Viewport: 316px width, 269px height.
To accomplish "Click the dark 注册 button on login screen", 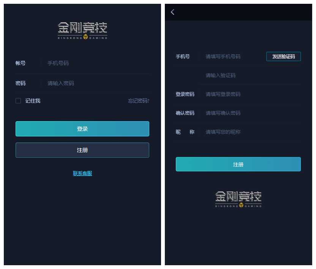I will [x=82, y=150].
